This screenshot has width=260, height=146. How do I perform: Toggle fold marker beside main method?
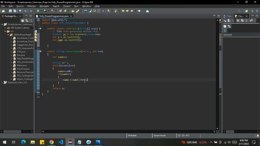point(40,28)
